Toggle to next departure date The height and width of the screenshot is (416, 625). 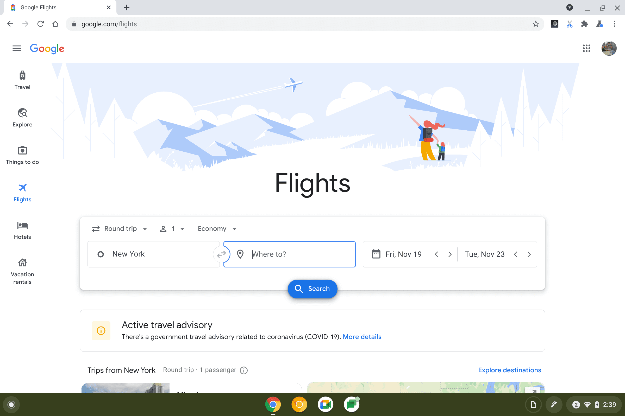(x=450, y=254)
